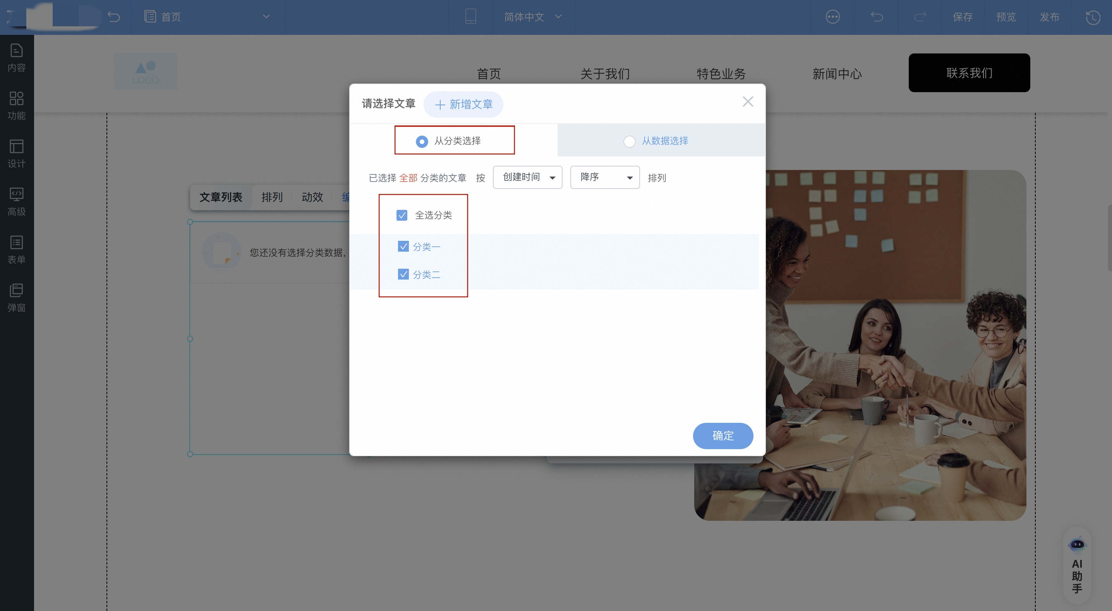Click the more options ellipsis icon
1112x611 pixels.
tap(832, 17)
